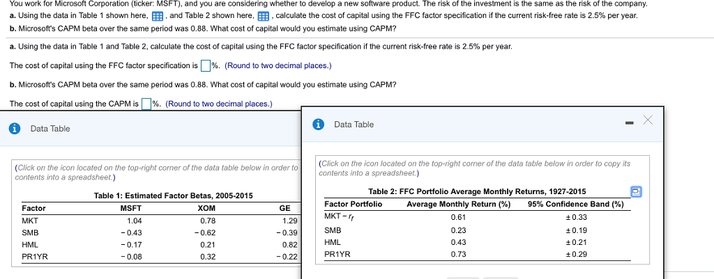Minimize the Table 2 data table popup

(x=630, y=123)
